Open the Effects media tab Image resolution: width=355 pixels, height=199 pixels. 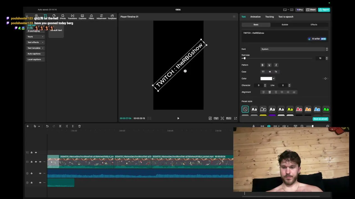(x=63, y=17)
